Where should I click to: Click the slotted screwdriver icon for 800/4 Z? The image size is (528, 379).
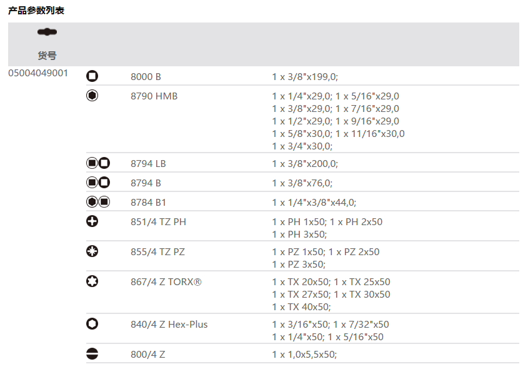tap(92, 354)
